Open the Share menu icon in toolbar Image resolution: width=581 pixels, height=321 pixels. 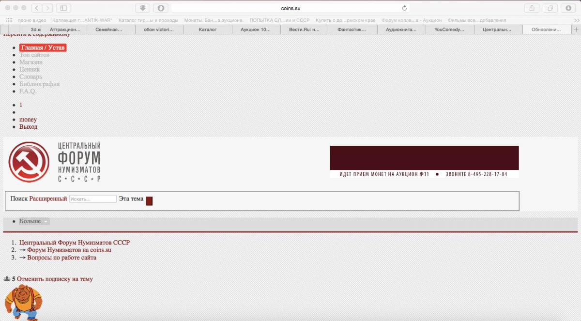[x=532, y=8]
